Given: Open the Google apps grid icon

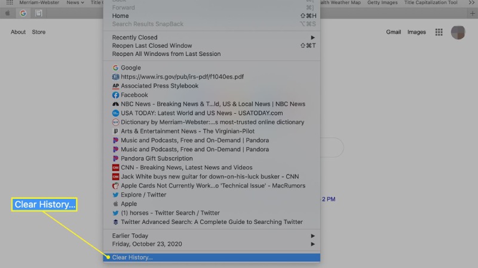Looking at the screenshot, I should pyautogui.click(x=439, y=32).
